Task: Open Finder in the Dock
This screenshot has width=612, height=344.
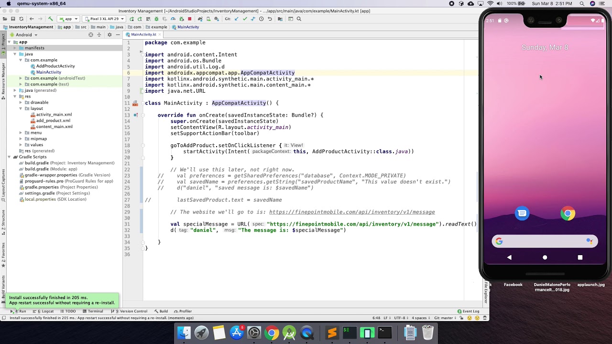Action: coord(184,333)
